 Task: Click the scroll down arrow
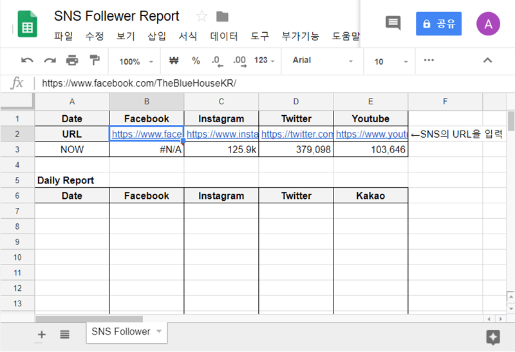[x=510, y=309]
